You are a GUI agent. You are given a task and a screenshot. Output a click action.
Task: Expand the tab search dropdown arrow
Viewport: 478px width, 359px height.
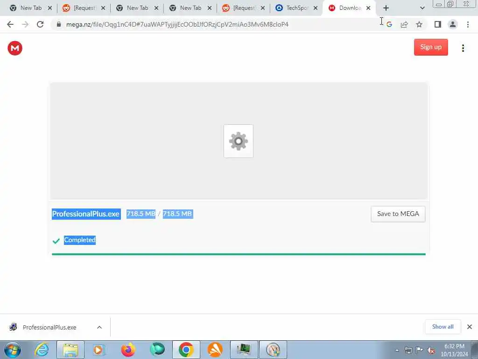[x=422, y=8]
